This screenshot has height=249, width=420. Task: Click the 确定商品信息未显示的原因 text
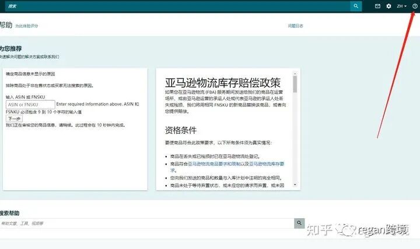[30, 74]
